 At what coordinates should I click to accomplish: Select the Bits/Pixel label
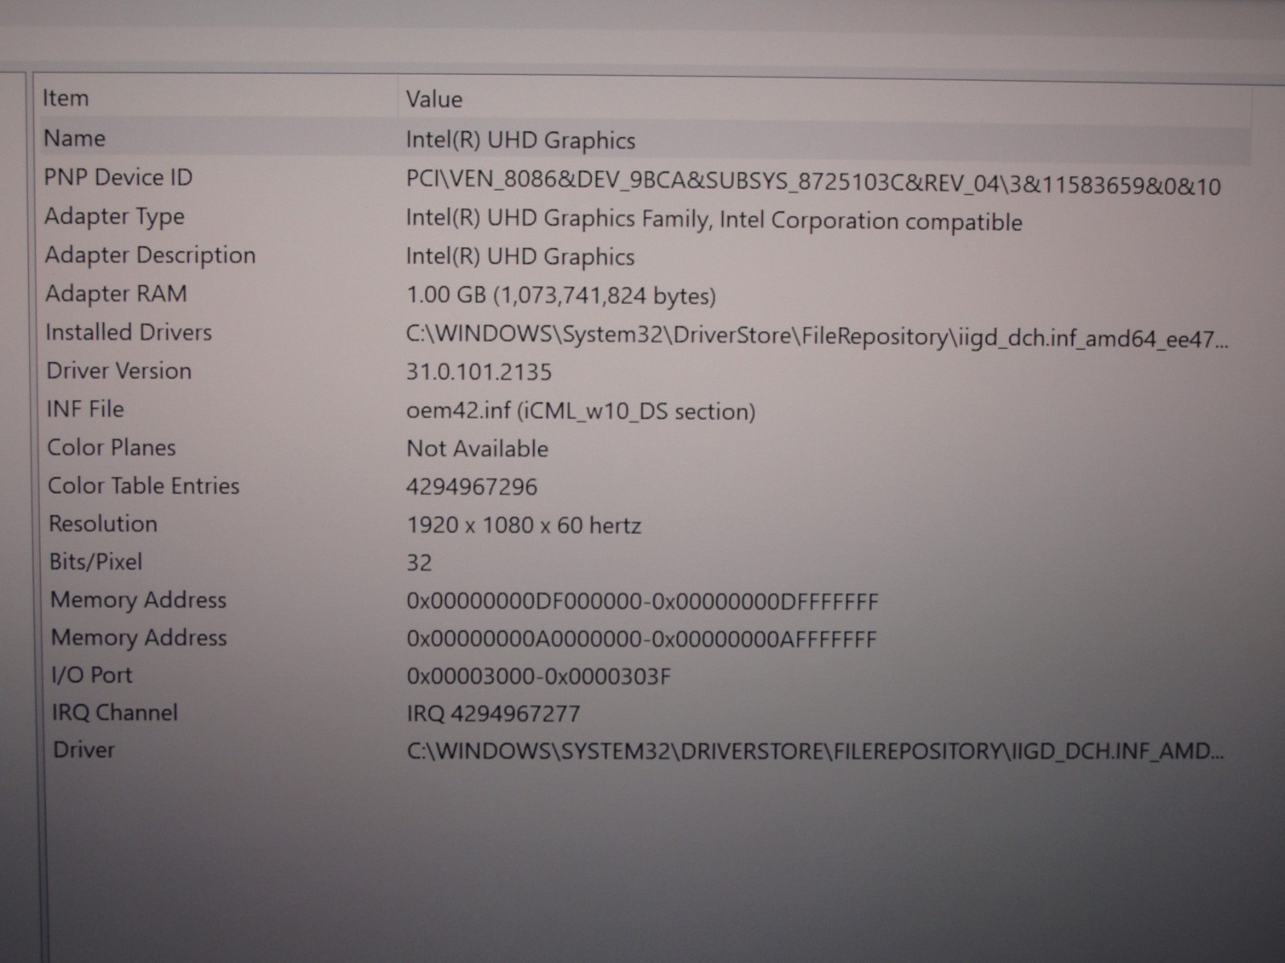[96, 562]
